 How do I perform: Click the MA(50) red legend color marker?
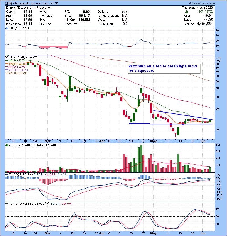(7, 67)
